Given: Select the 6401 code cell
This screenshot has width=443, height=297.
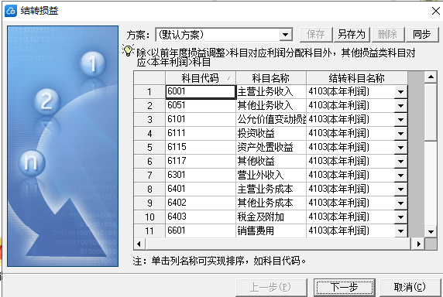Looking at the screenshot, I should point(201,189).
